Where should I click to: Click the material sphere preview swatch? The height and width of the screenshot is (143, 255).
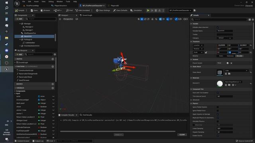[x=220, y=84]
